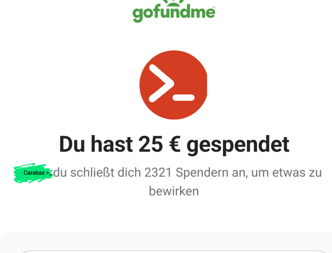Screen dimensions: 332x253
Task: Click the green scribble highlight
Action: coord(33,173)
